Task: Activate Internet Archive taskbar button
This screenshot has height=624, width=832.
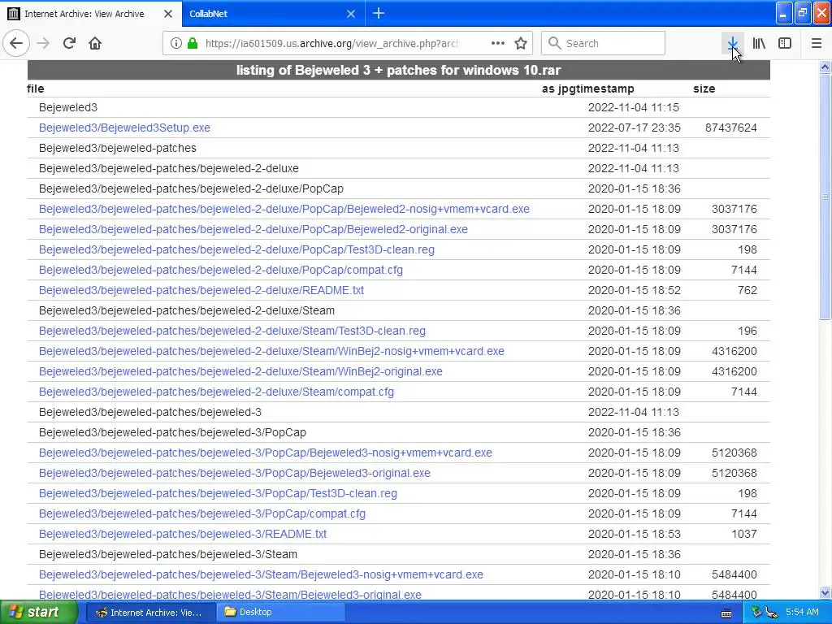Action: [x=150, y=612]
